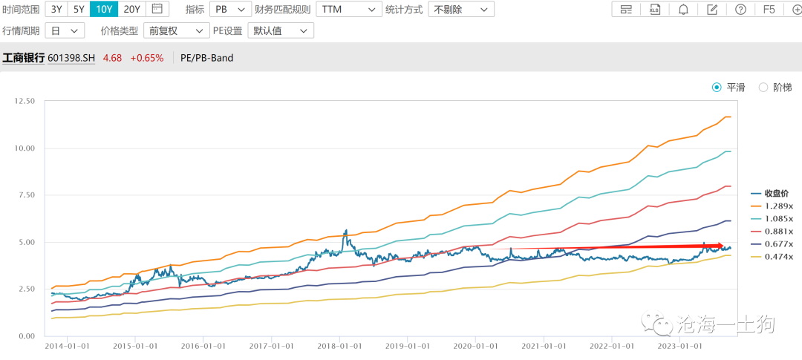Open the custom date range calendar

(x=156, y=10)
